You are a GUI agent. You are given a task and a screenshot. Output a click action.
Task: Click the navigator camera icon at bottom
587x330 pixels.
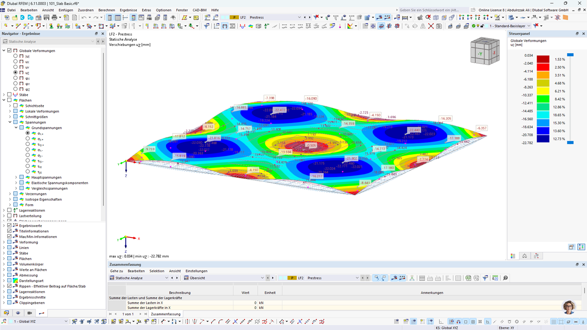coord(29,313)
